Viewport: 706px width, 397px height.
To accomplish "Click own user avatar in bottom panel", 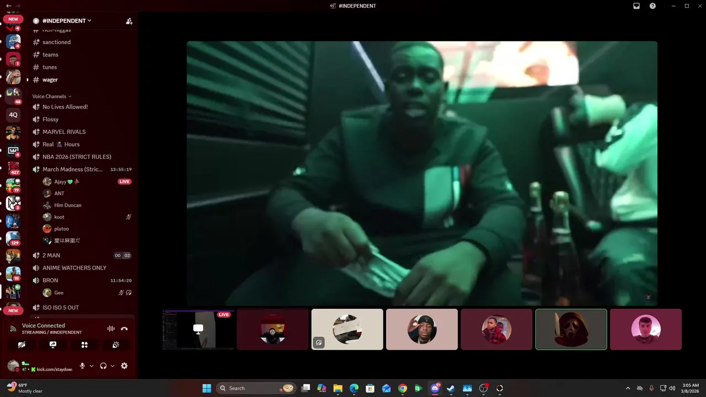I will click(13, 366).
